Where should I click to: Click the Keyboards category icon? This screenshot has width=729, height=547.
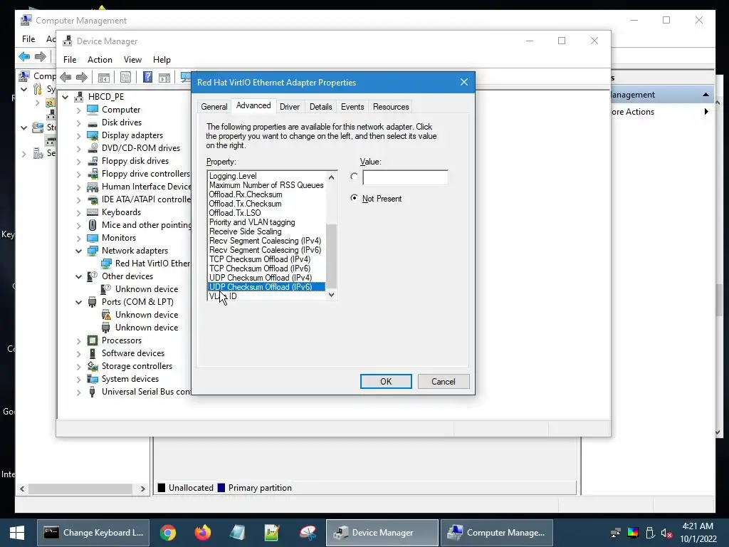click(93, 212)
